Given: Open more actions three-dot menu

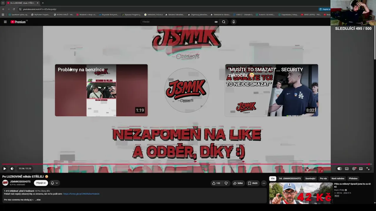Looking at the screenshot, I should tap(264, 183).
